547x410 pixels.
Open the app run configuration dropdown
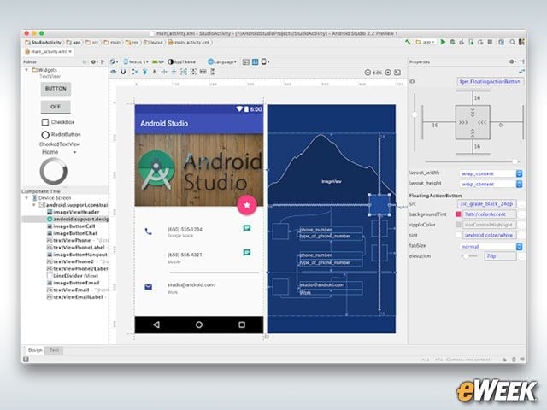pyautogui.click(x=425, y=42)
